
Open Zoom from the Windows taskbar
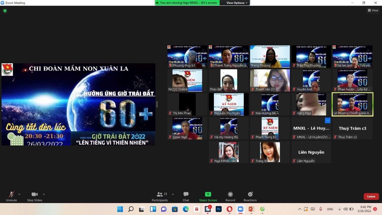coord(240,209)
